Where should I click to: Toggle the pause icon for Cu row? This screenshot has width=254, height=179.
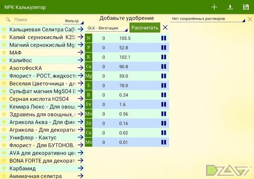coord(164,133)
